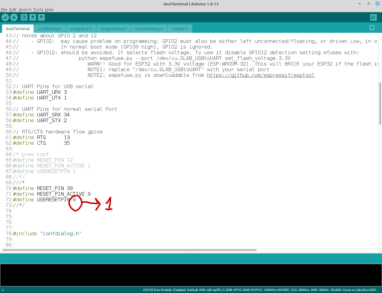Click the '#define USERESETPIN 0' line on line 72

[44, 200]
